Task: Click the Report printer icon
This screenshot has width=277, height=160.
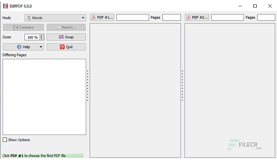Action: (x=58, y=27)
